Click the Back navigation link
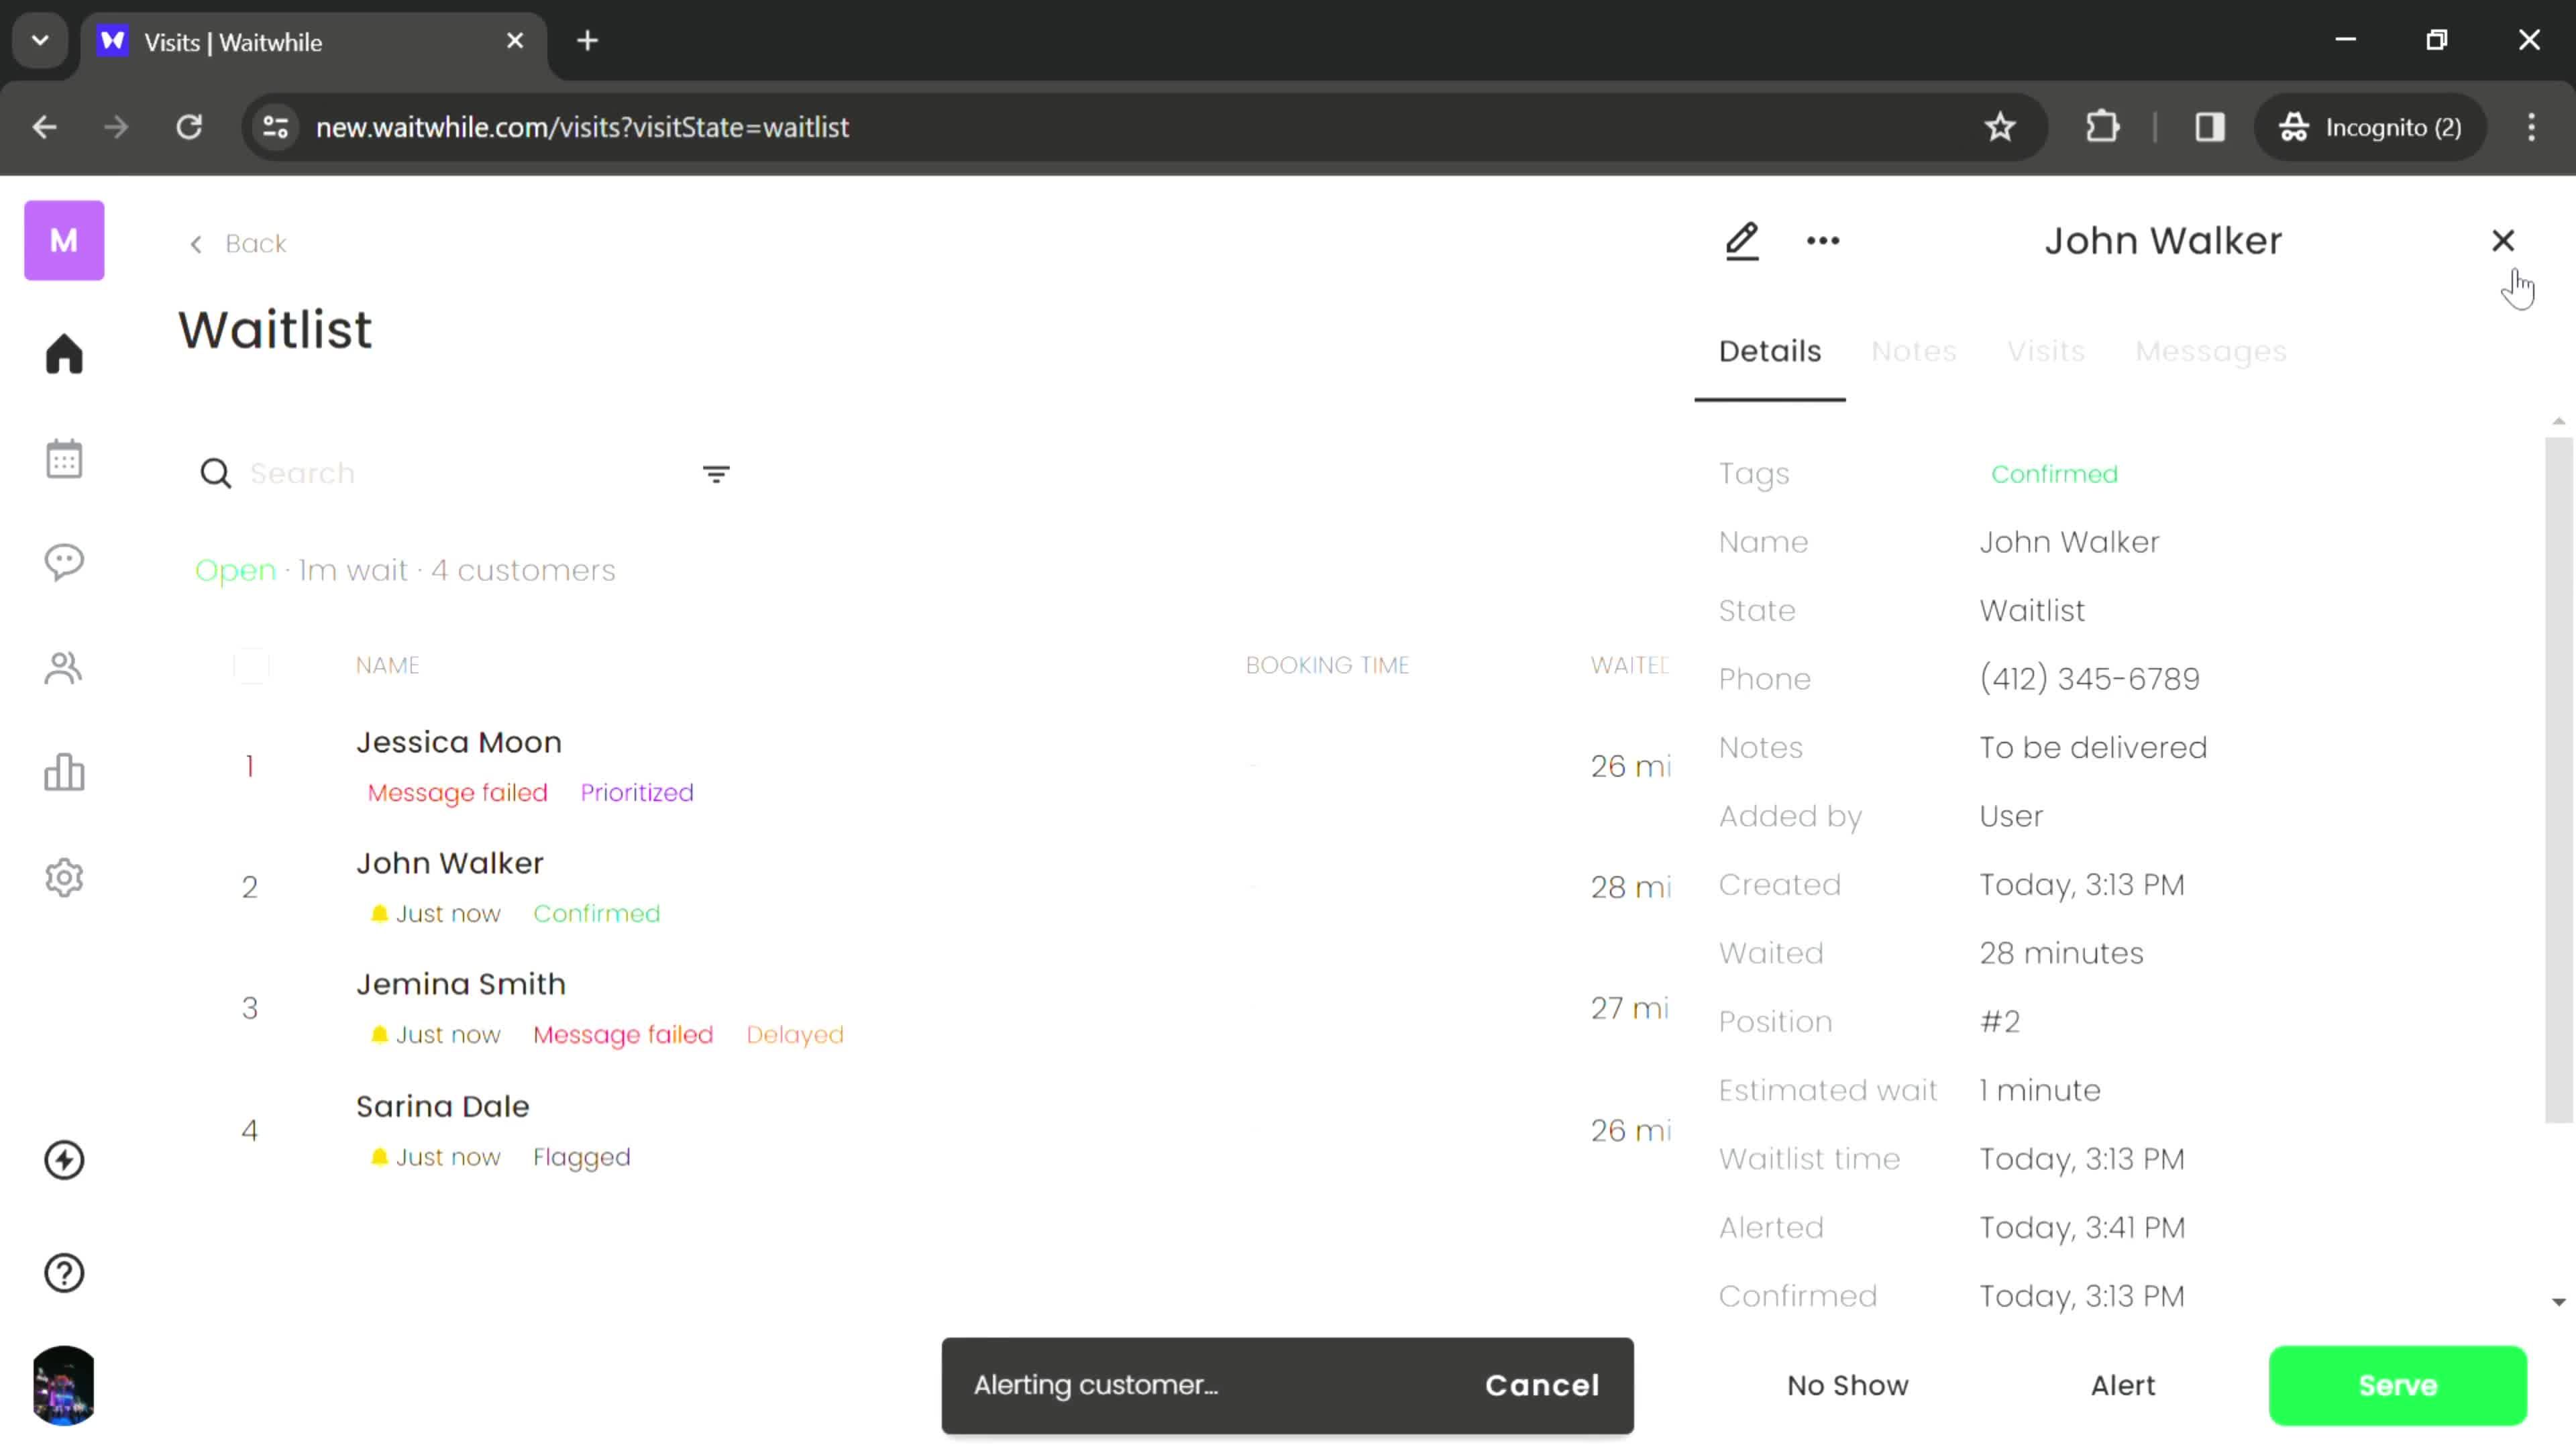2576x1449 pixels. click(x=239, y=242)
